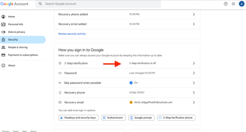The height and width of the screenshot is (132, 246).
Task: Click the search magnifier icon
Action: point(40,4)
